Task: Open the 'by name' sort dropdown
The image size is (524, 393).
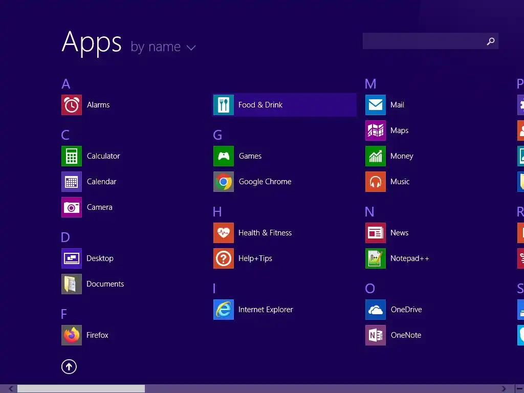Action: (x=163, y=47)
